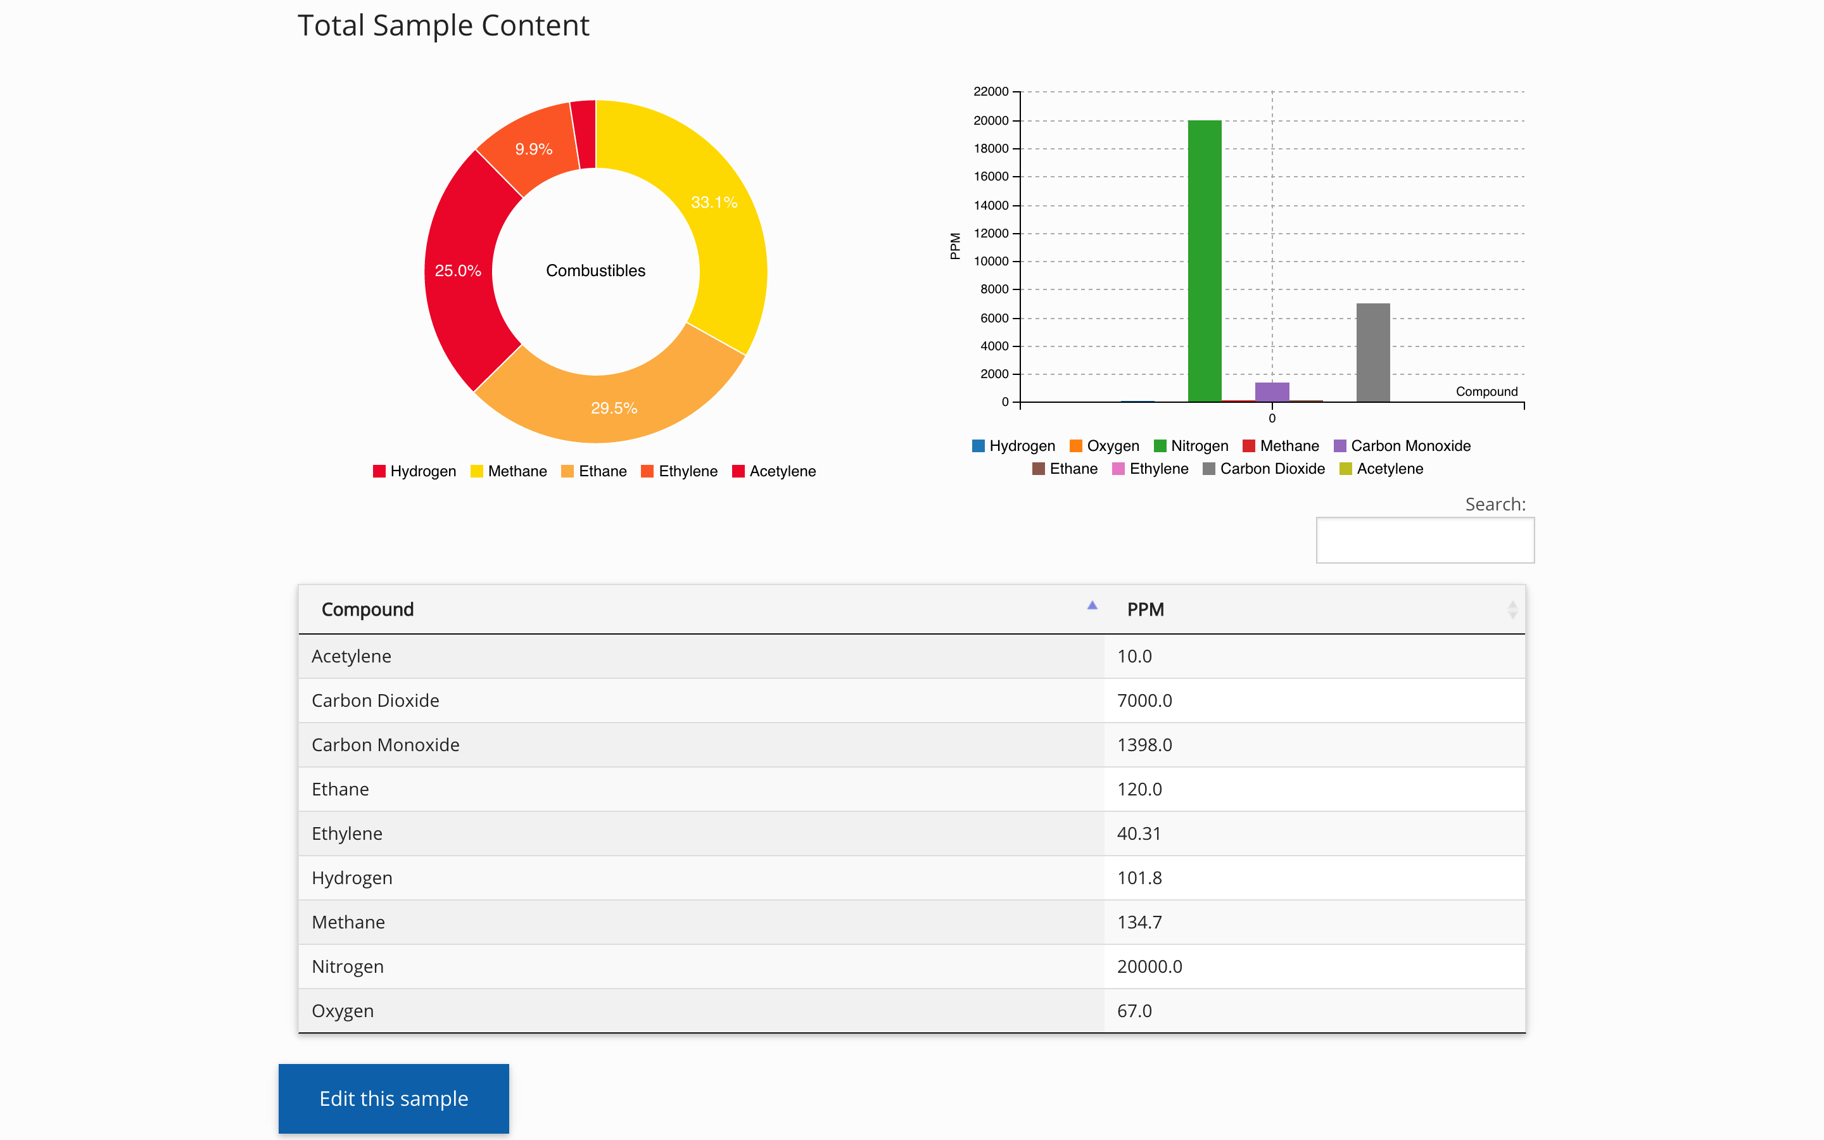Viewport: 1824px width, 1140px height.
Task: Sort table by Compound column arrow
Action: point(1092,605)
